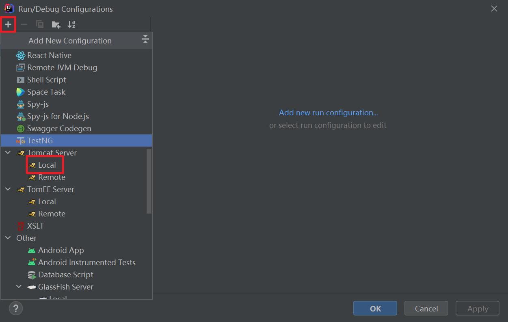Viewport: 508px width, 322px height.
Task: Click the Remote JVM Debug icon
Action: tap(21, 68)
